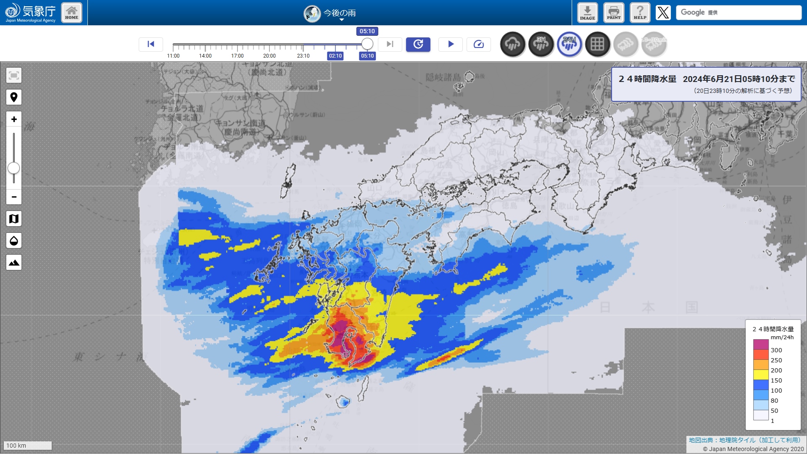
Task: Download map with IMAGE button
Action: [x=587, y=13]
